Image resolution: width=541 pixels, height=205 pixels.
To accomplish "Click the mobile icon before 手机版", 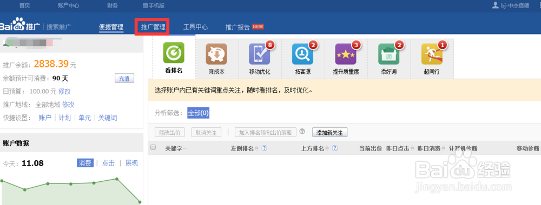I will (145, 5).
